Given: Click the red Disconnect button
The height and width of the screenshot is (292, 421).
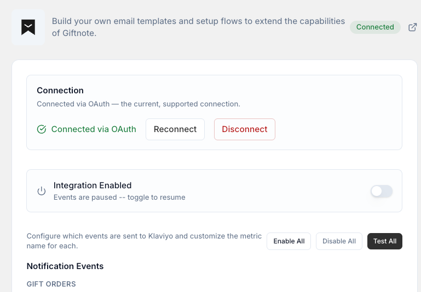Looking at the screenshot, I should [x=245, y=129].
